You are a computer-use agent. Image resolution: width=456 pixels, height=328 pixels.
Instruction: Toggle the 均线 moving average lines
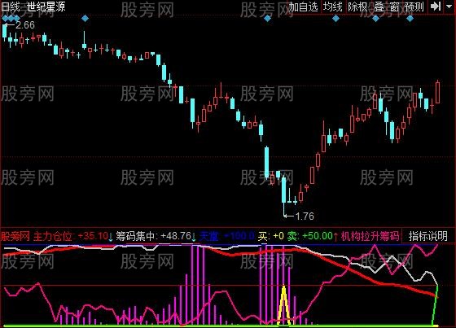coord(333,7)
